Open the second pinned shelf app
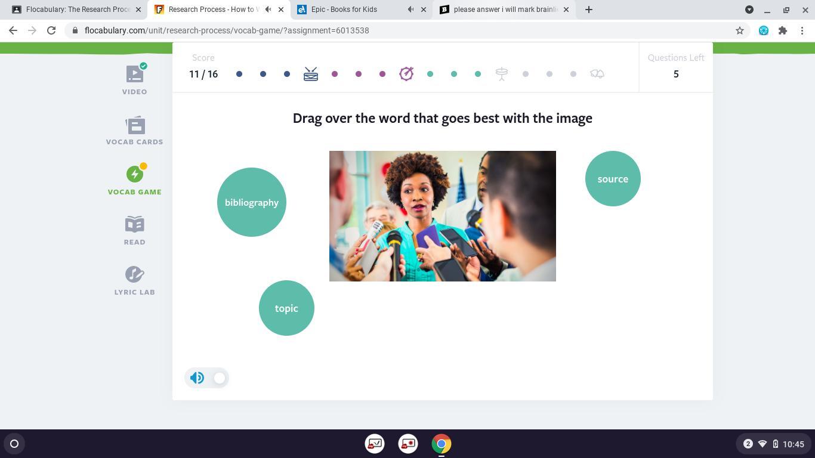This screenshot has width=815, height=458. pos(408,444)
